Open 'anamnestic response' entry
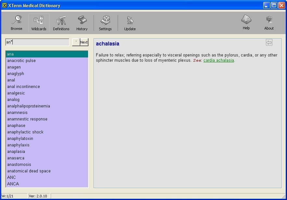This screenshot has width=287, height=200. click(x=47, y=119)
